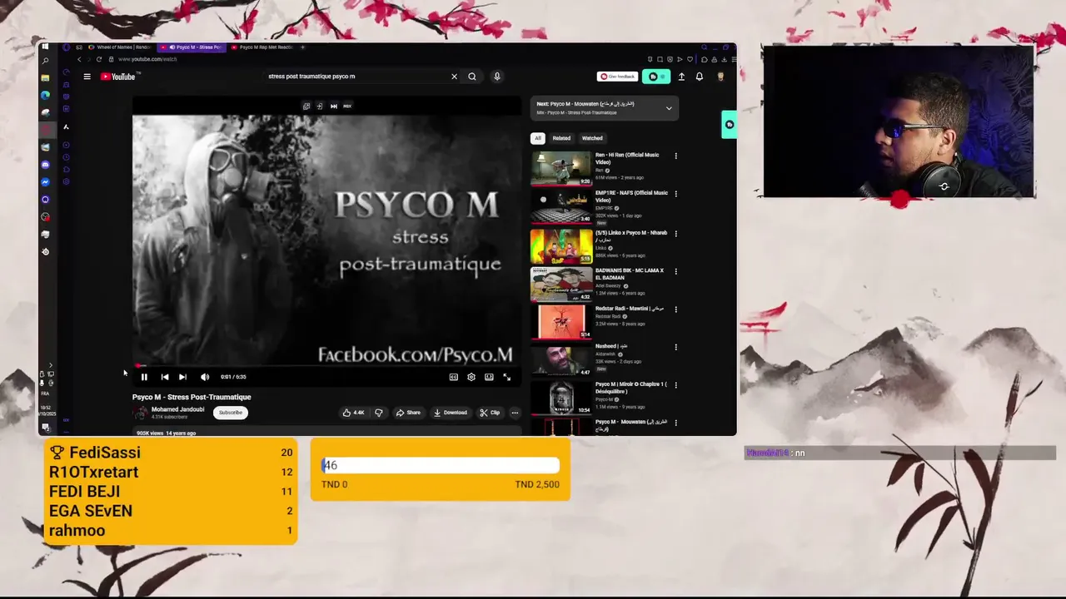Open the EMP1RE - NAFS video title

(631, 196)
